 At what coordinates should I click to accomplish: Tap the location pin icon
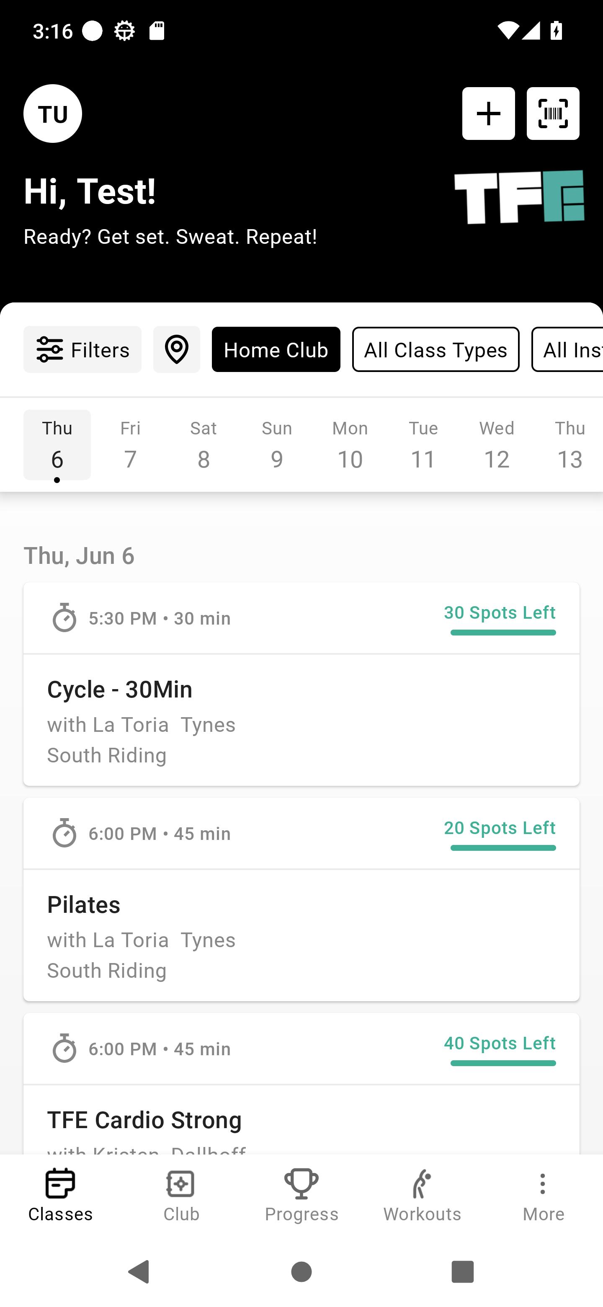click(176, 350)
